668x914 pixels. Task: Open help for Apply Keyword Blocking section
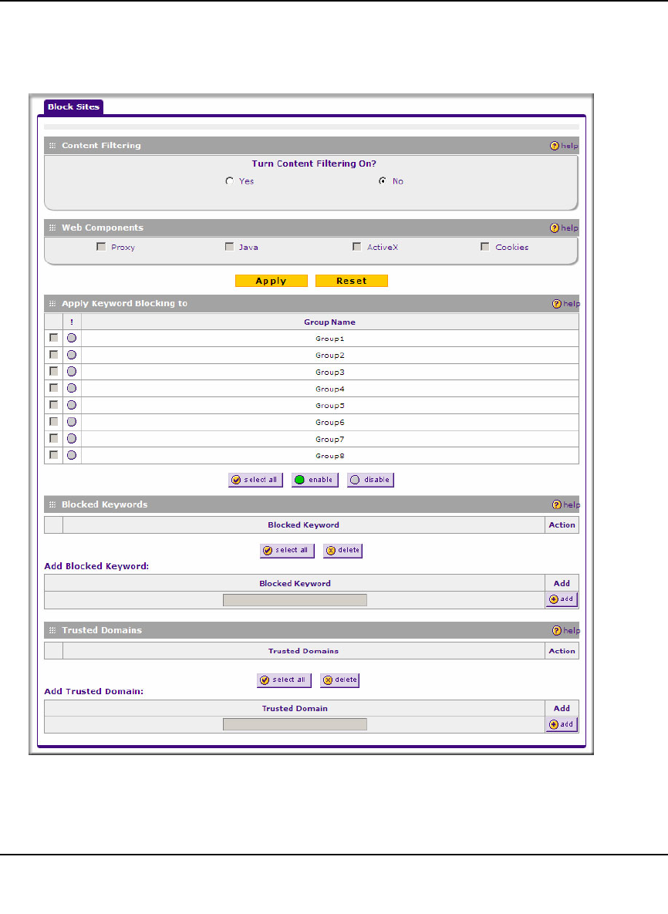point(565,304)
